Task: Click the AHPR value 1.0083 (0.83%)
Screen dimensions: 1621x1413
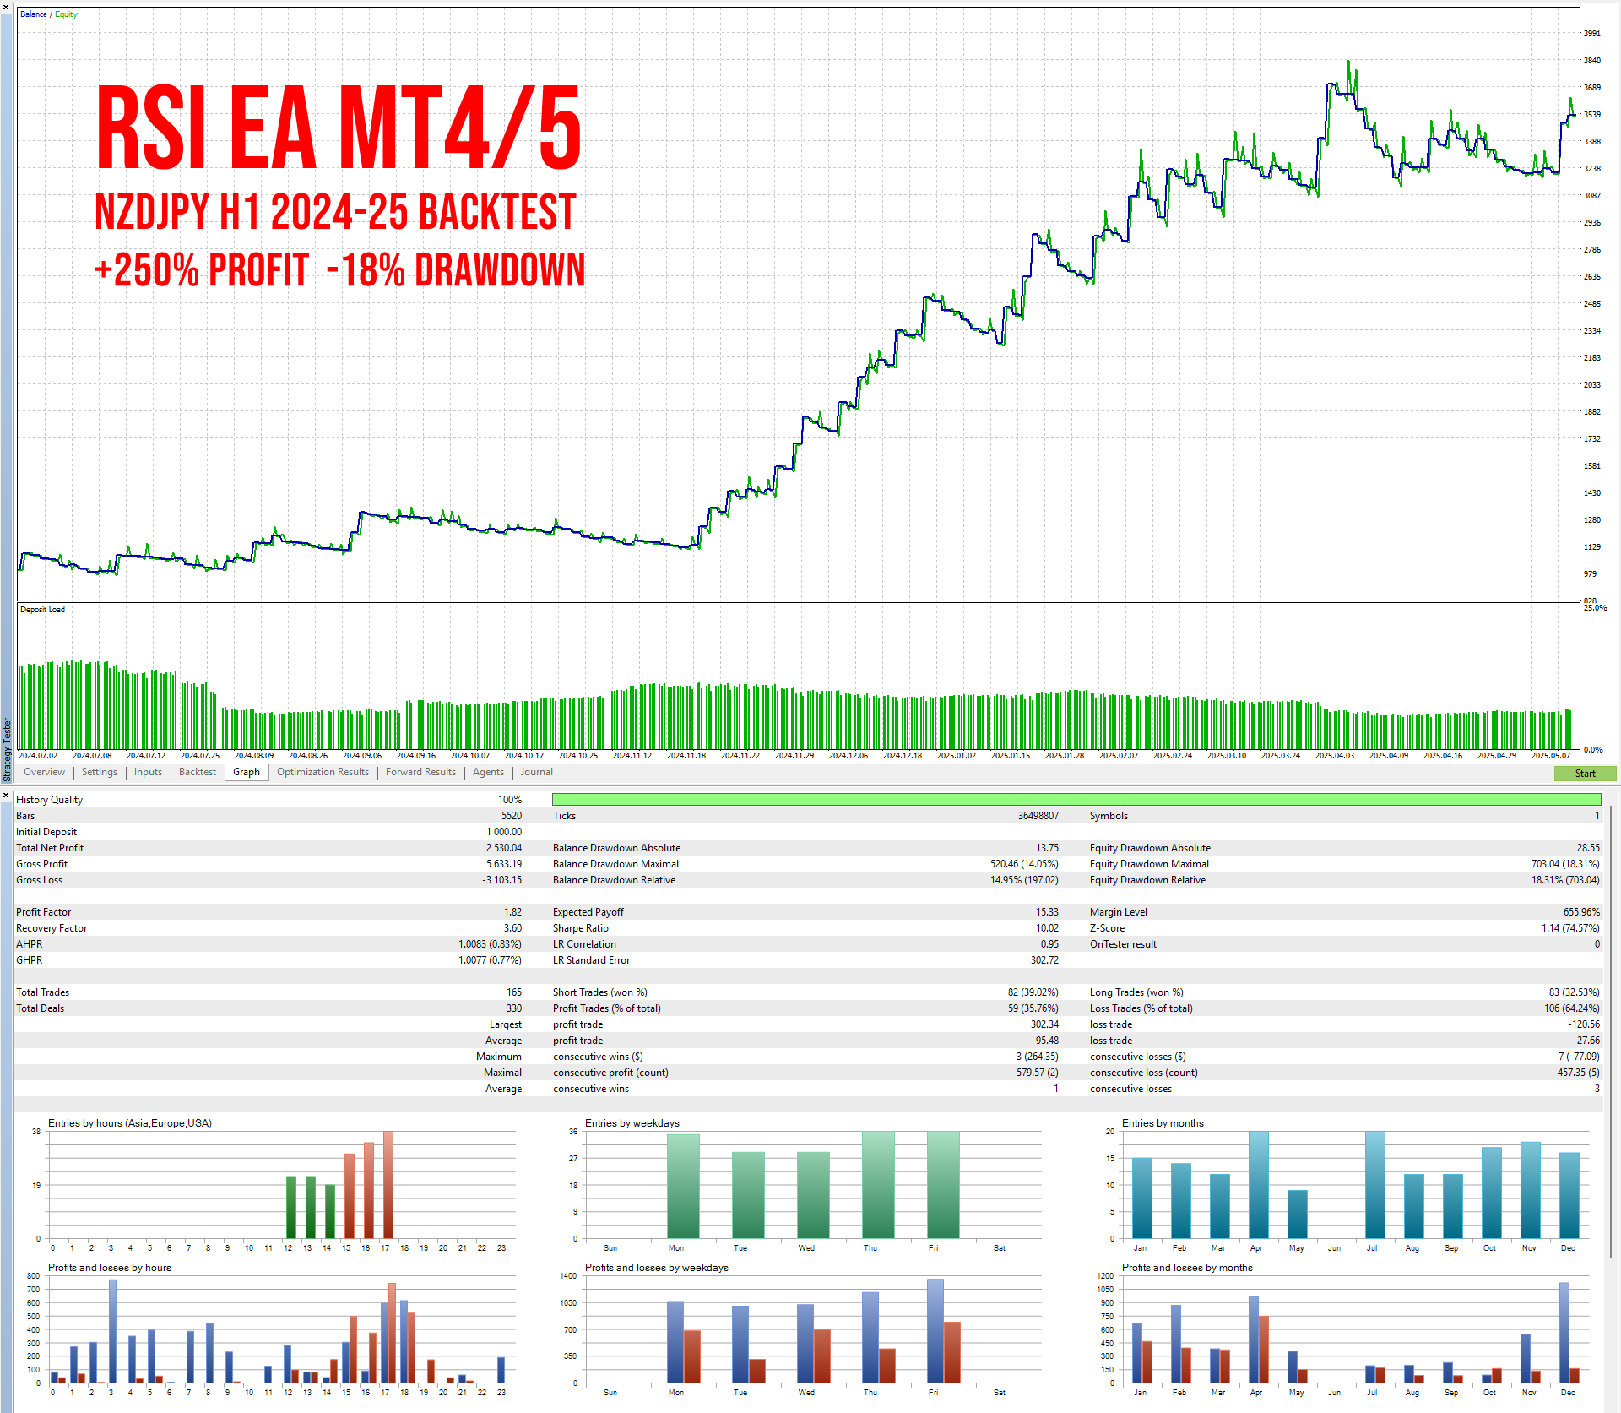Action: click(x=490, y=944)
